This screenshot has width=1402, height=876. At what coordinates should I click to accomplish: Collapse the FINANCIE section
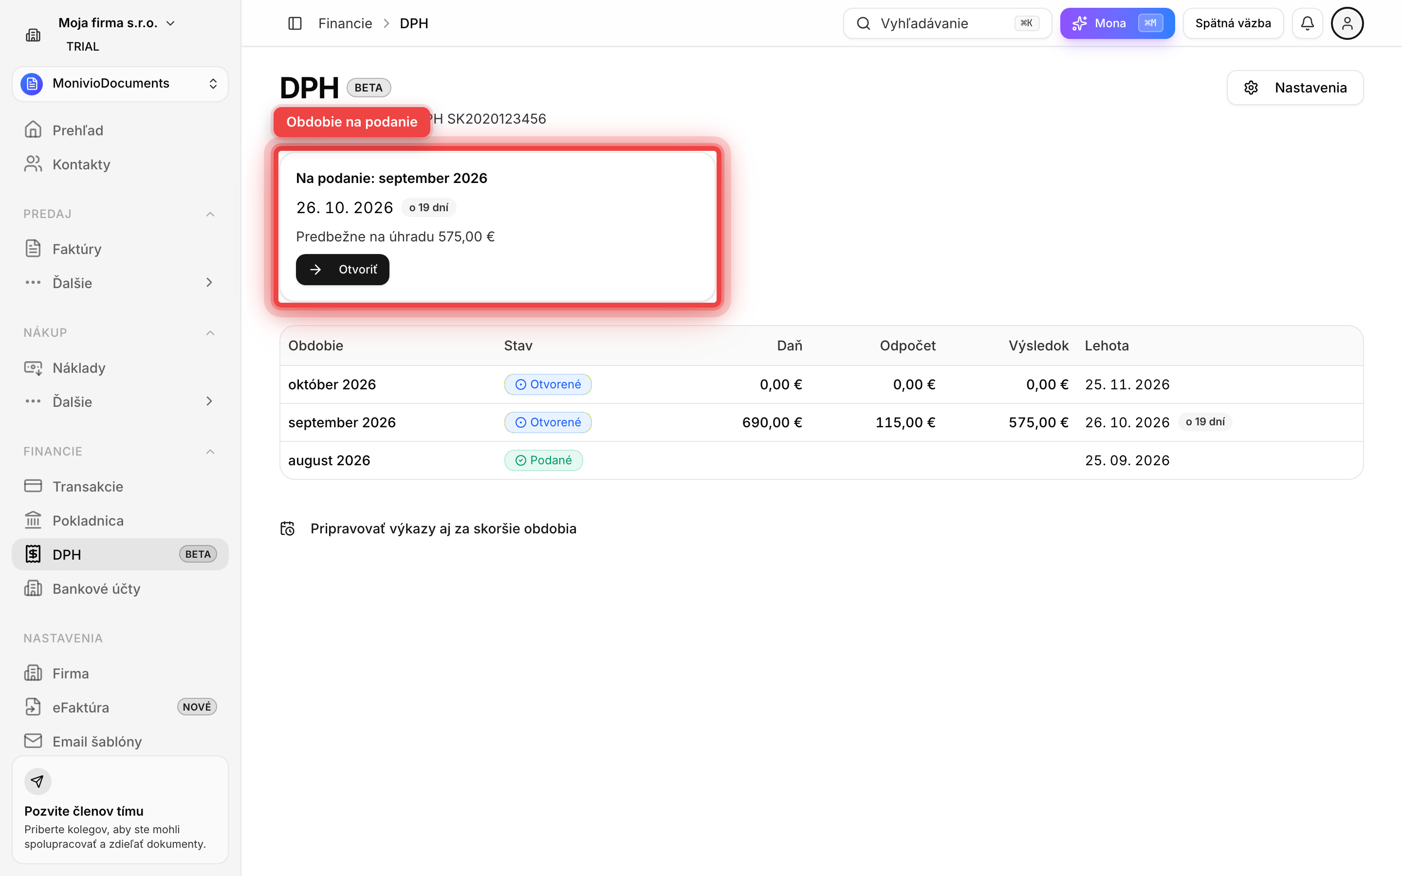click(210, 452)
